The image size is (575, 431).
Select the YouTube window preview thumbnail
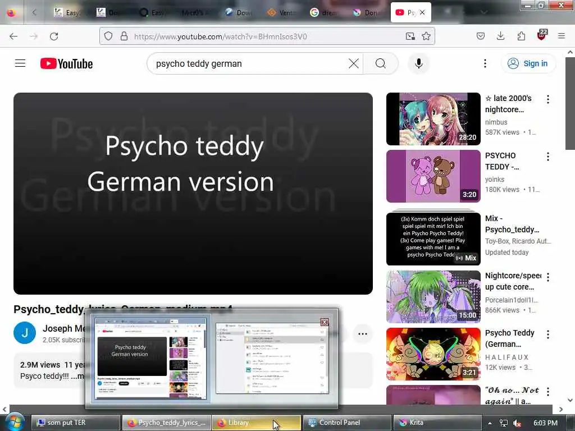pyautogui.click(x=150, y=359)
